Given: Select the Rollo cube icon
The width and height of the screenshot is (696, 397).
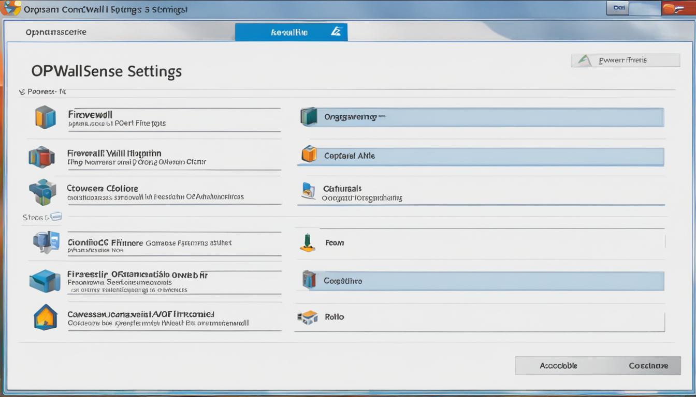Looking at the screenshot, I should tap(308, 317).
